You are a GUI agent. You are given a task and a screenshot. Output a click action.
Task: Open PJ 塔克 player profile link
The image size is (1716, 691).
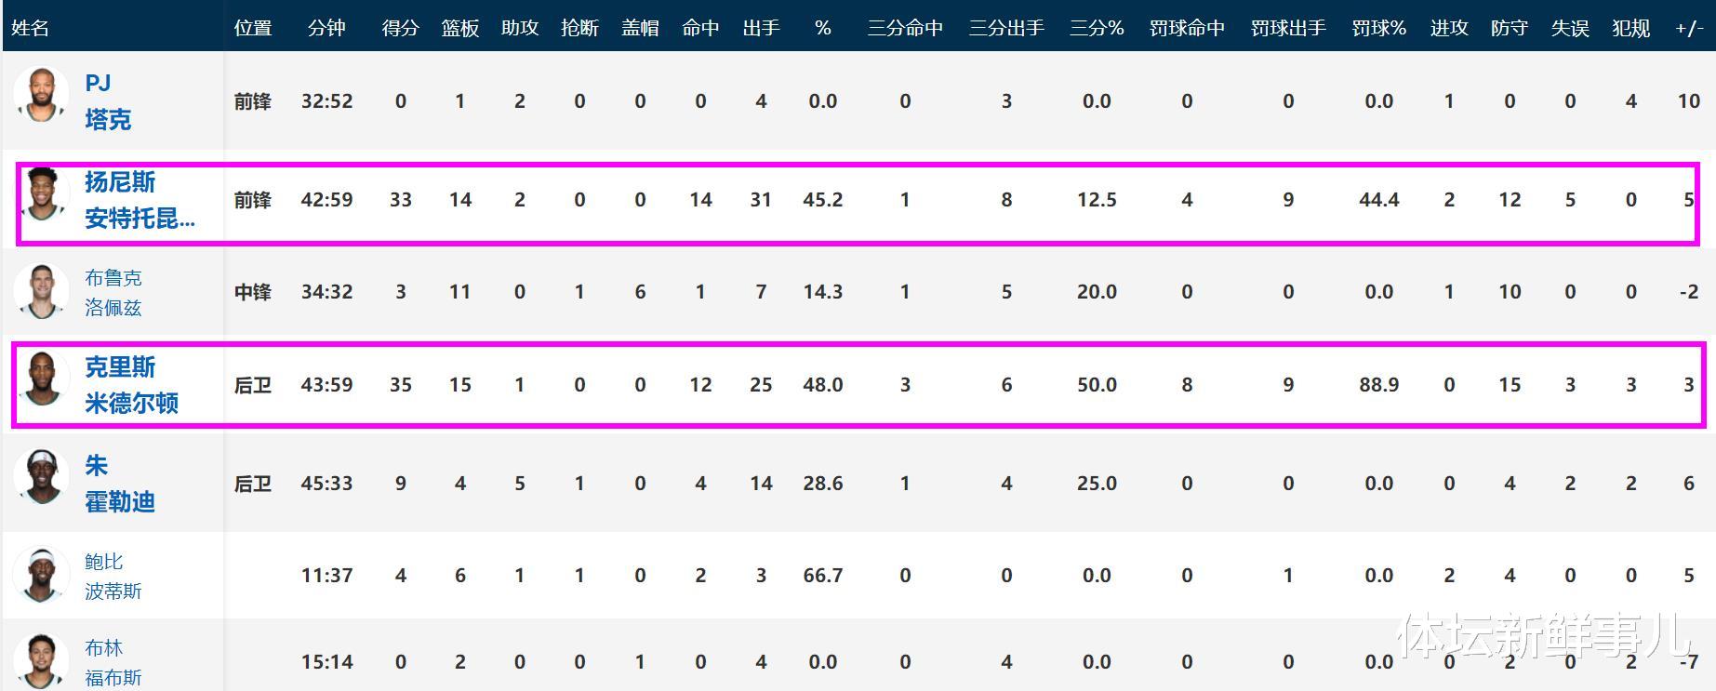108,101
